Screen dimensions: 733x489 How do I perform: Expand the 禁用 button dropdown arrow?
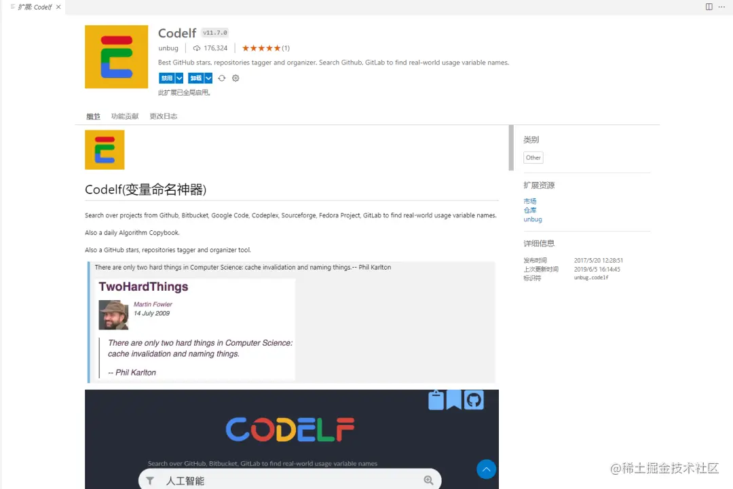[178, 78]
